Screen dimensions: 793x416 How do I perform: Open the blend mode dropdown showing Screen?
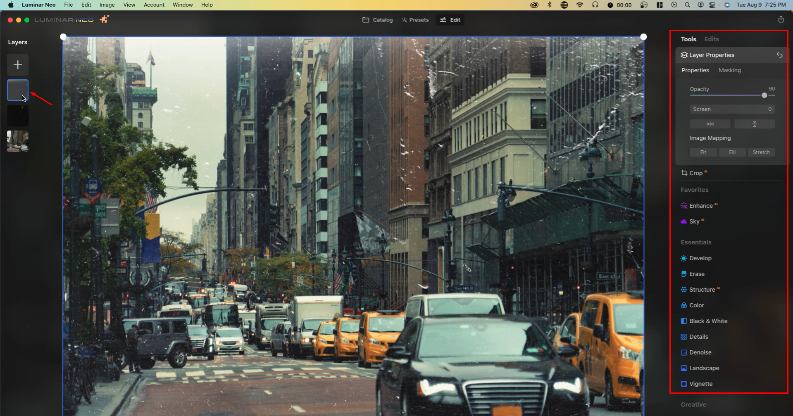732,109
